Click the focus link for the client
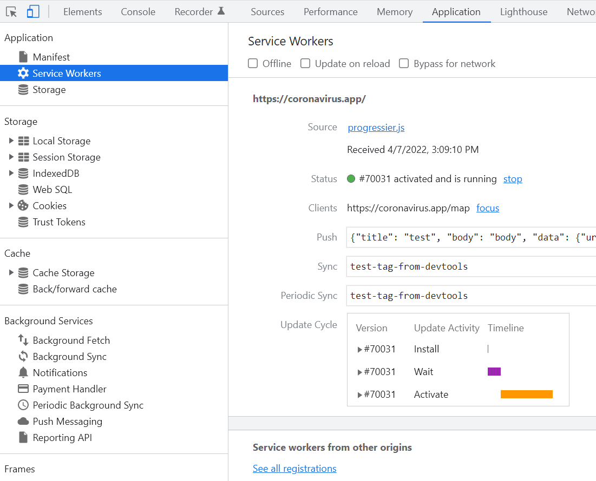Viewport: 596px width, 481px height. click(x=488, y=208)
